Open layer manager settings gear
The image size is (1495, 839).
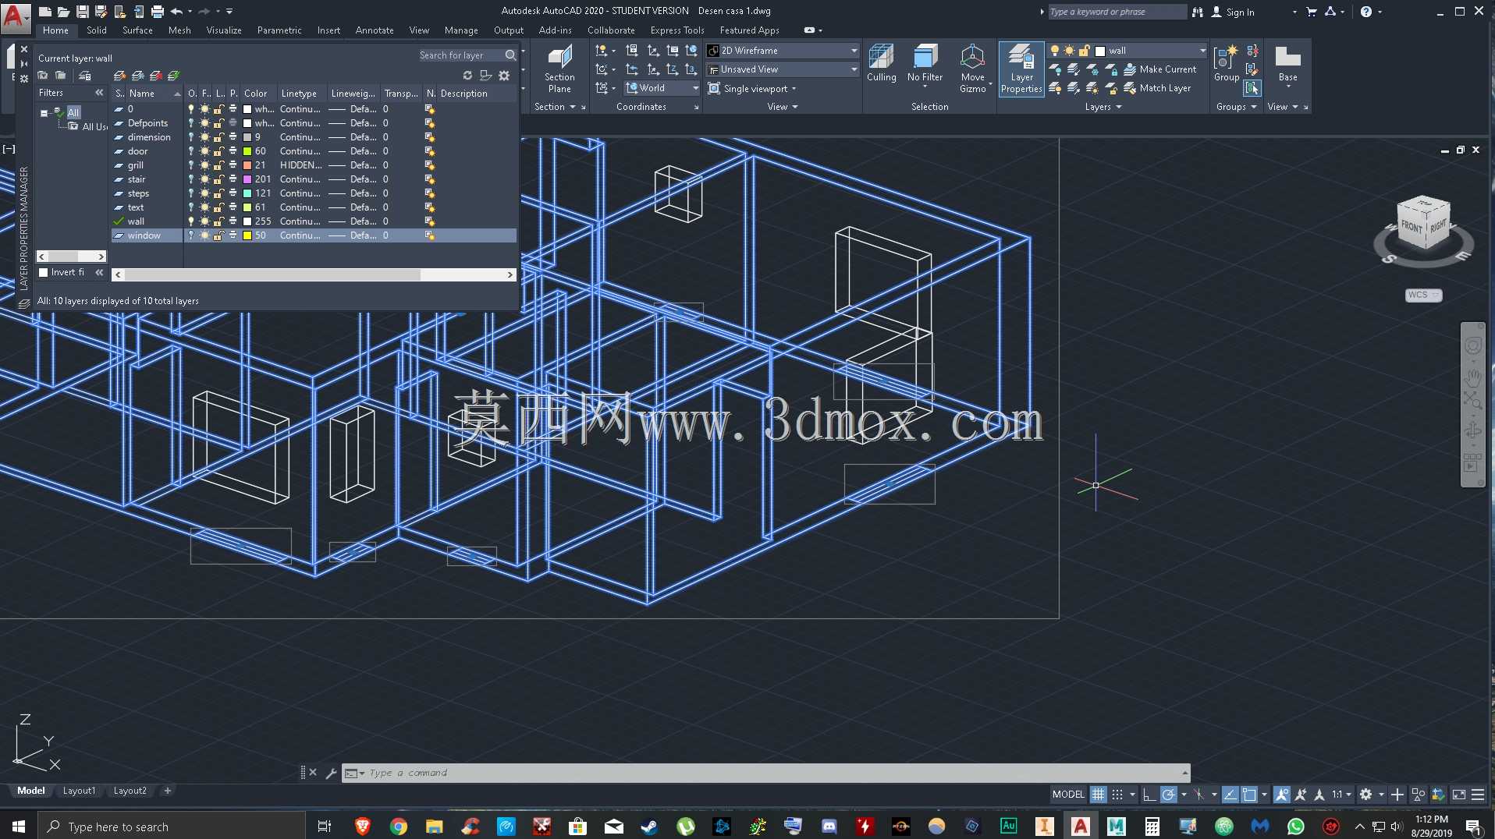(504, 76)
